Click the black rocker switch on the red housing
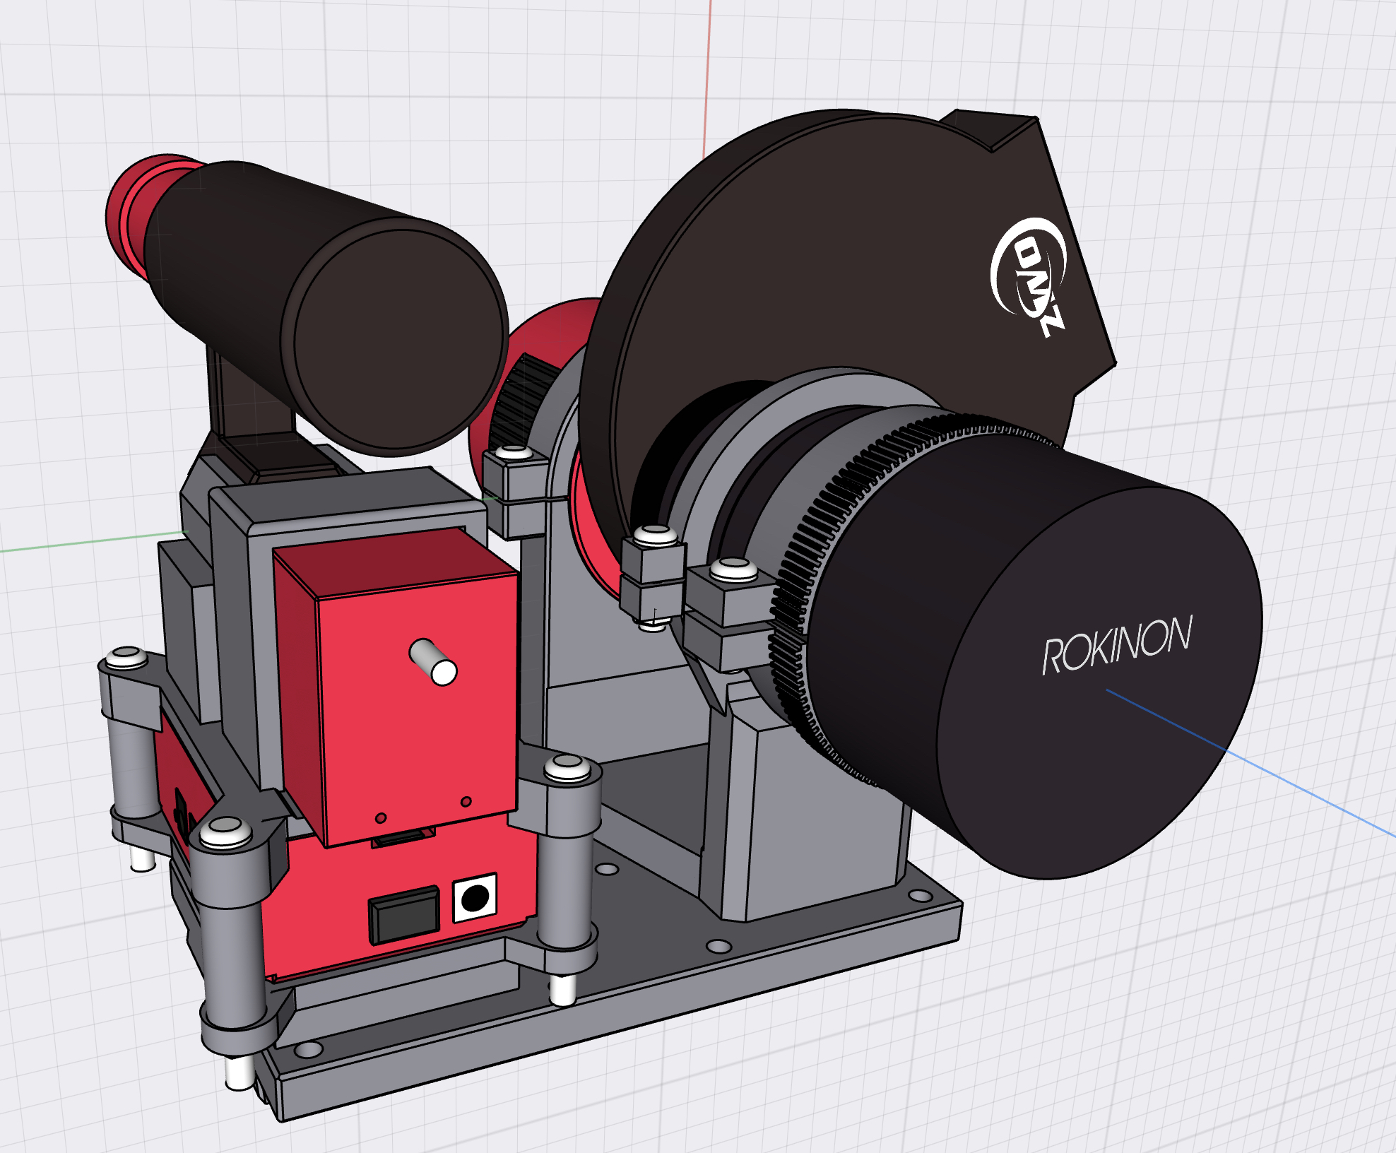The height and width of the screenshot is (1153, 1396). click(x=404, y=915)
